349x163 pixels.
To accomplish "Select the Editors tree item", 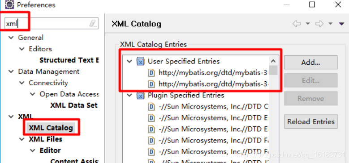I will [40, 49].
